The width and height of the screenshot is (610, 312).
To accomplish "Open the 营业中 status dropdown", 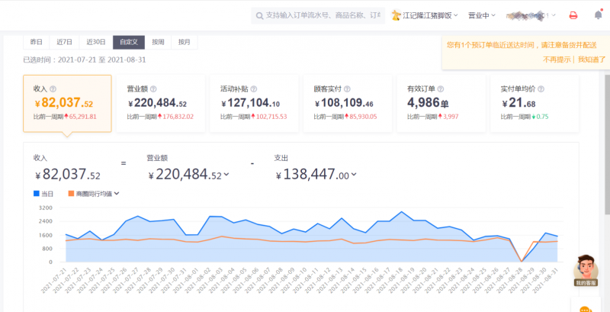I will 482,15.
